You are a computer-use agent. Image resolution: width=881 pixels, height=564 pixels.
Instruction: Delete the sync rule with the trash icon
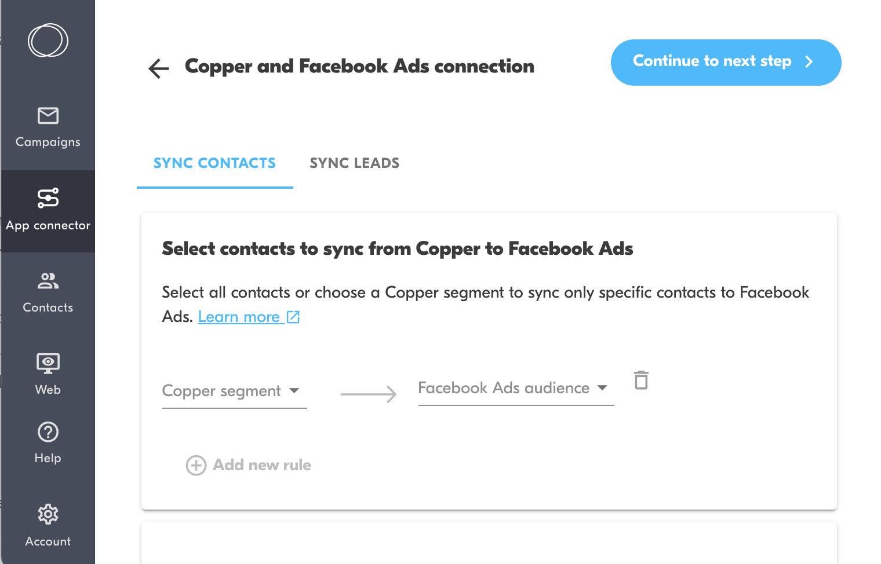tap(641, 380)
